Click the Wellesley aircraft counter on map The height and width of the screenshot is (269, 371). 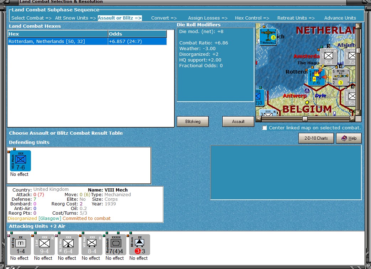[268, 37]
